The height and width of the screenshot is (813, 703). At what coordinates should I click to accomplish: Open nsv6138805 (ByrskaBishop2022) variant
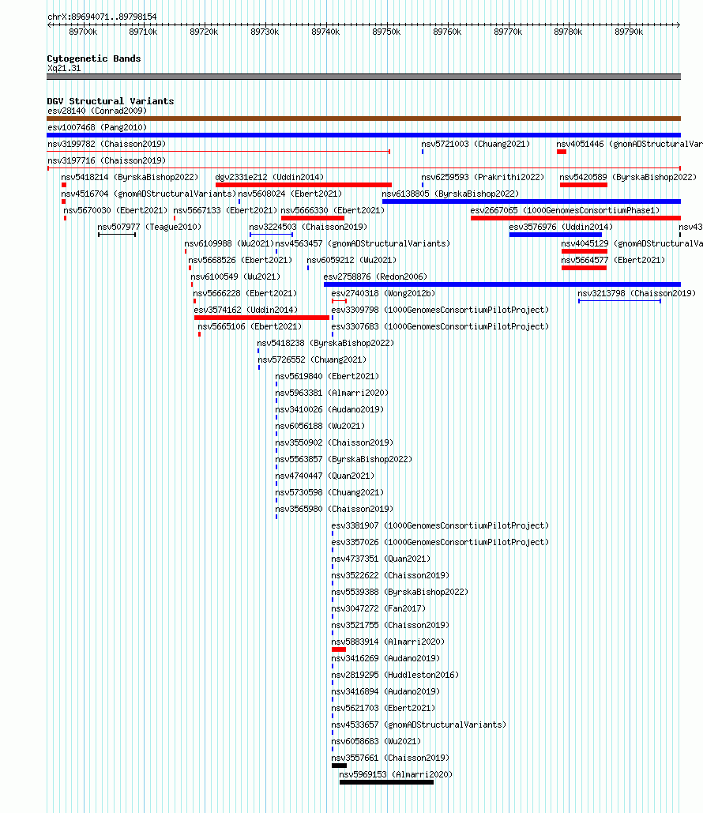tap(450, 194)
